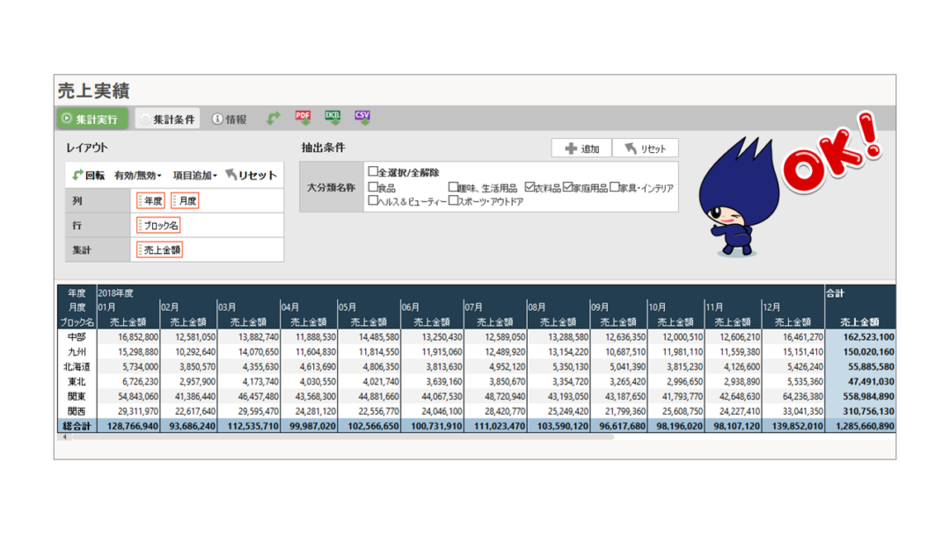Select the 集計実行 tab

(91, 117)
